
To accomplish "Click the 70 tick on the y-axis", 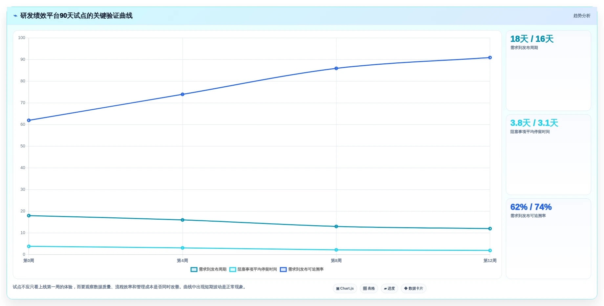I will [23, 103].
